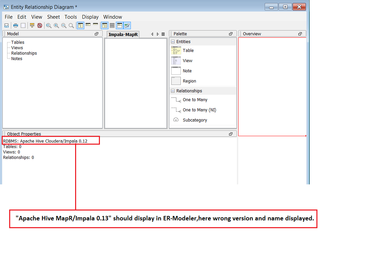This screenshot has height=273, width=382.
Task: Undock the Overview panel
Action: coord(300,34)
